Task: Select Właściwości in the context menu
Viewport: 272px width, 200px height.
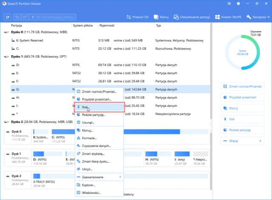Action: [91, 193]
